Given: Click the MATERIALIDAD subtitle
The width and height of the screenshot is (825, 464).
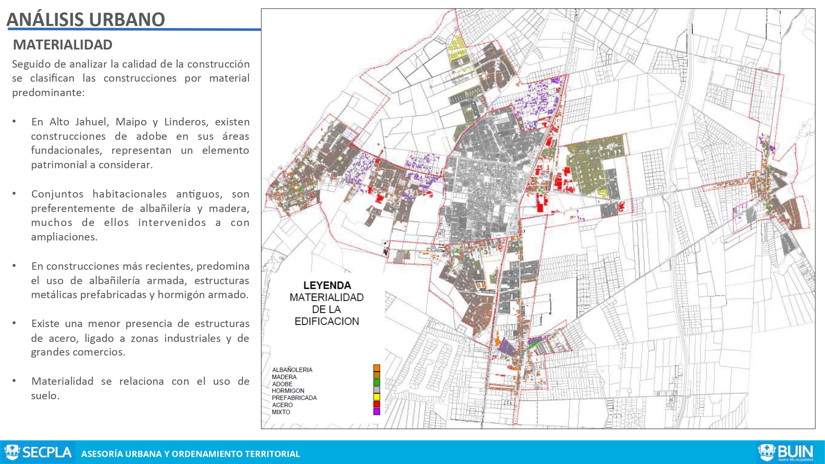Looking at the screenshot, I should click(x=63, y=45).
